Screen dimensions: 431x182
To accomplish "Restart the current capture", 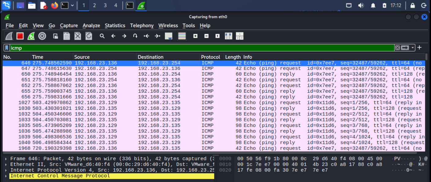I will coord(31,36).
